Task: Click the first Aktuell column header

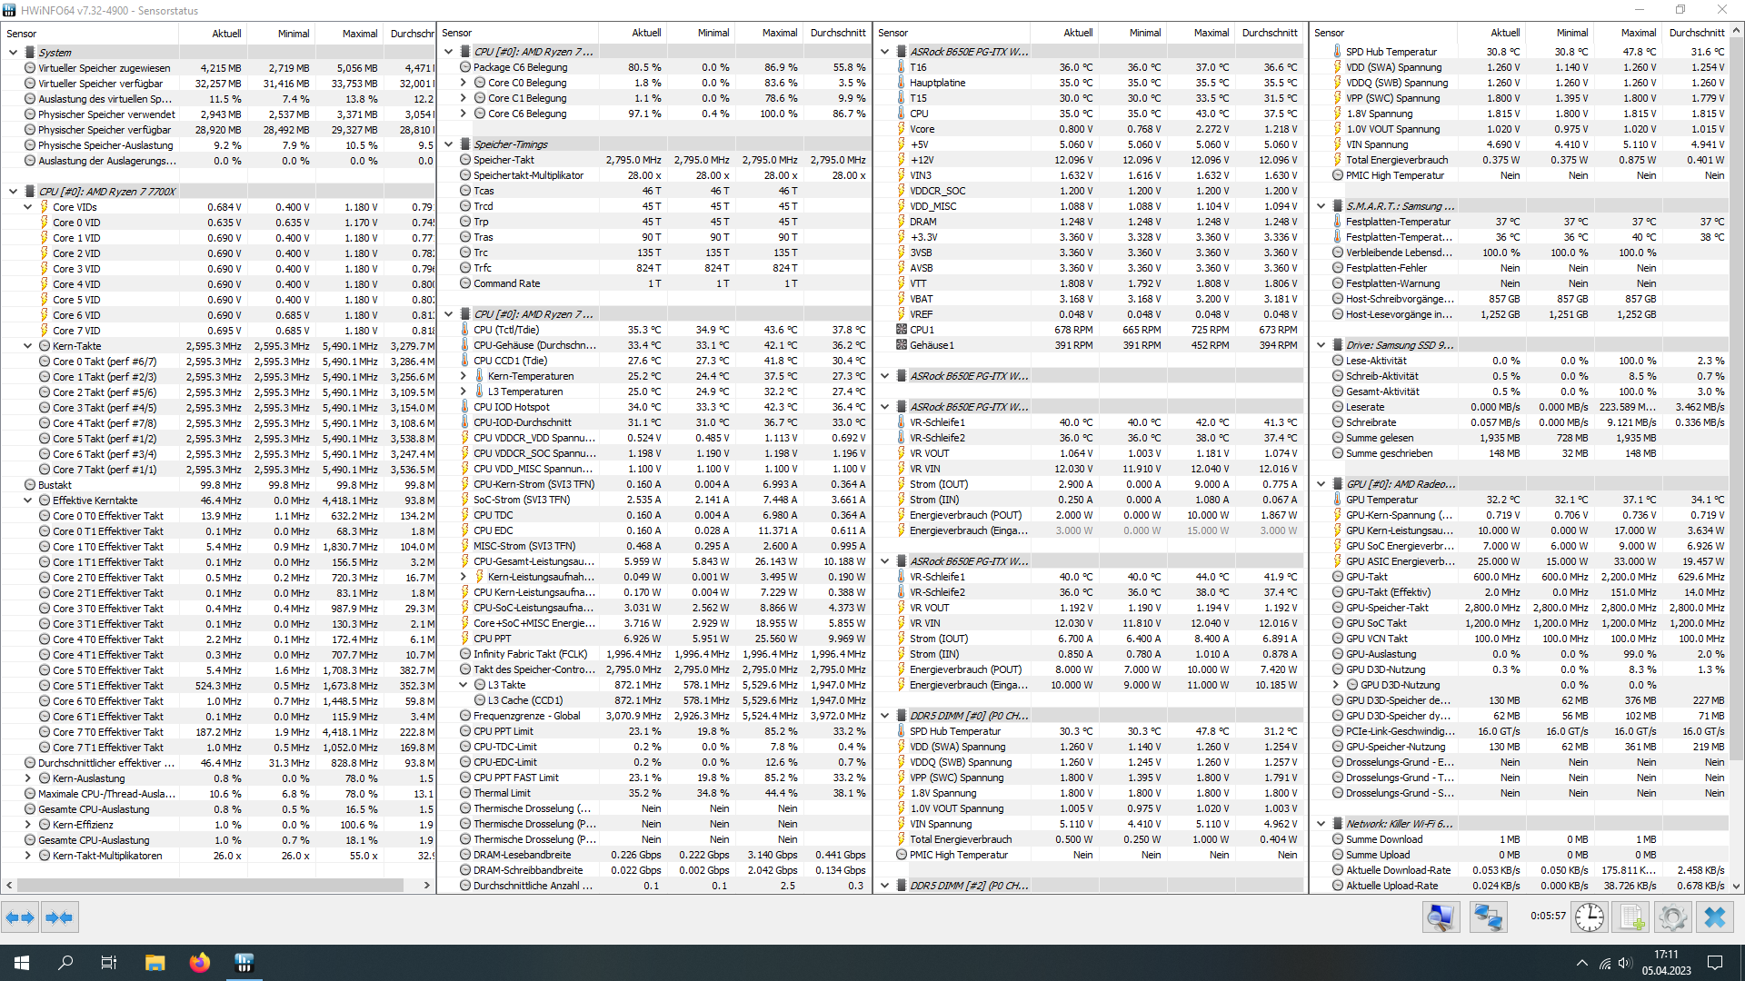Action: point(226,34)
